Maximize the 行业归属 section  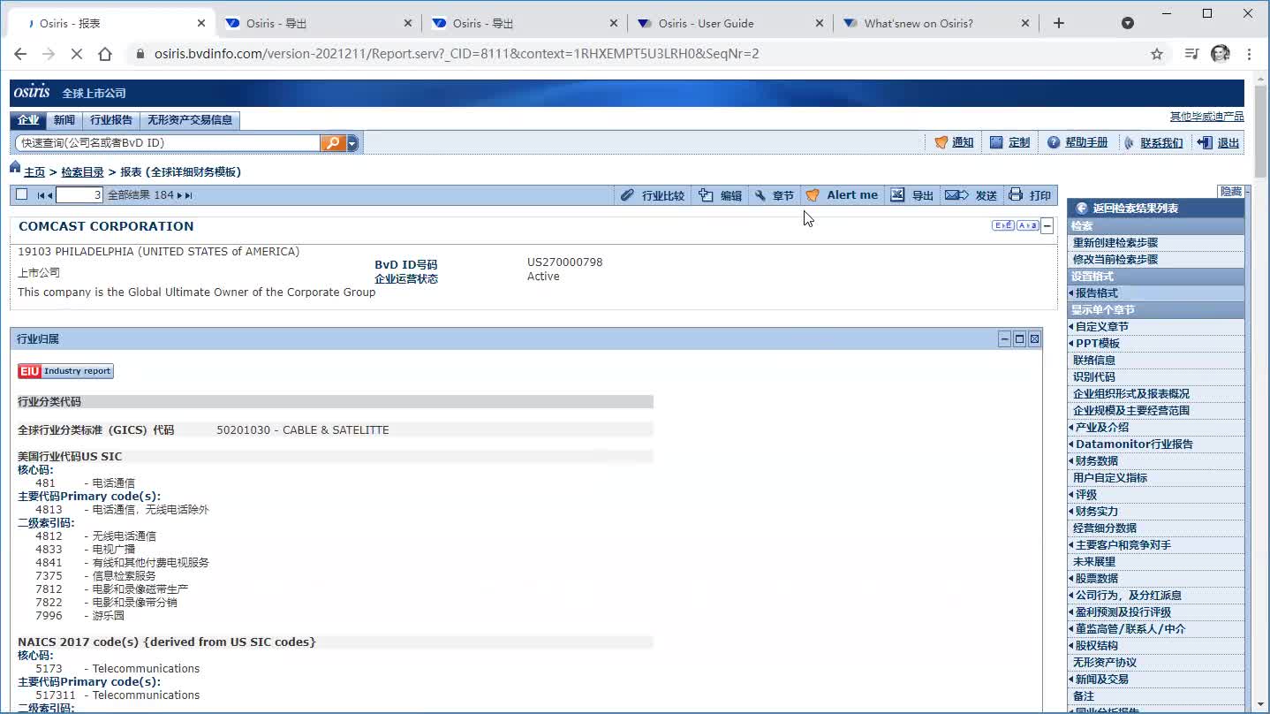point(1019,339)
